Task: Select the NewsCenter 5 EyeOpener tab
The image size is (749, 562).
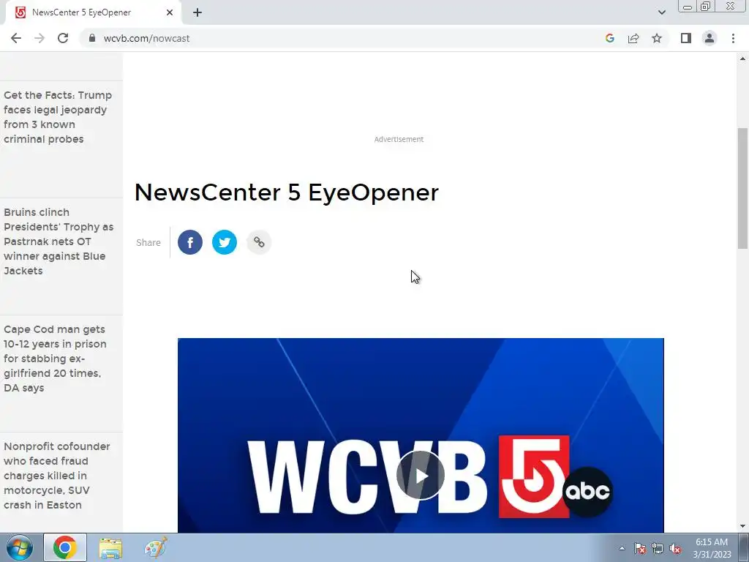Action: 93,12
